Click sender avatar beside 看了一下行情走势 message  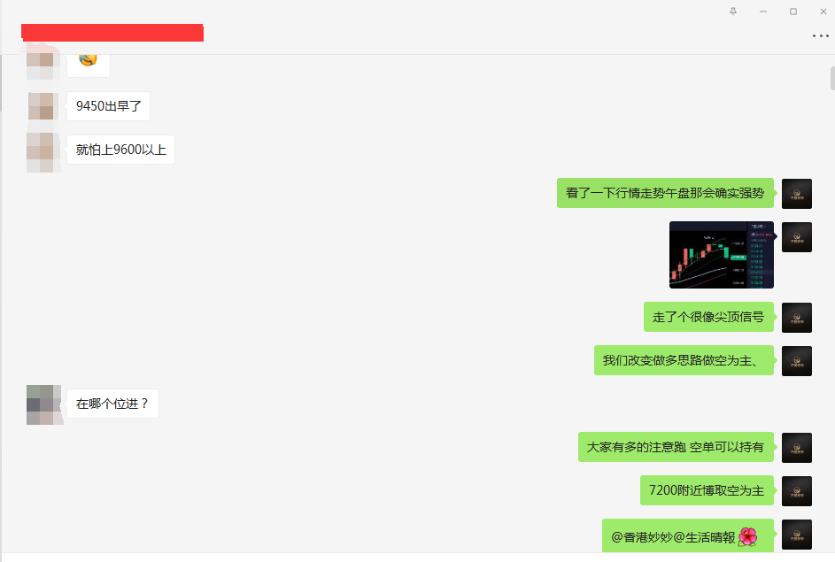coord(797,194)
